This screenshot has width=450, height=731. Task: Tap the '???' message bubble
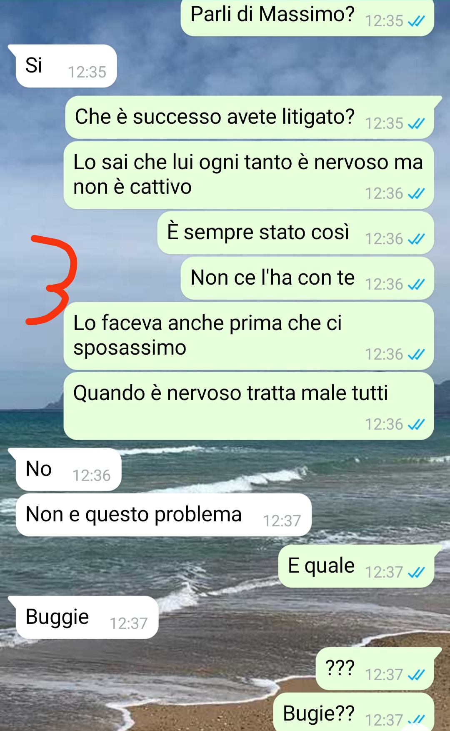coord(375,668)
